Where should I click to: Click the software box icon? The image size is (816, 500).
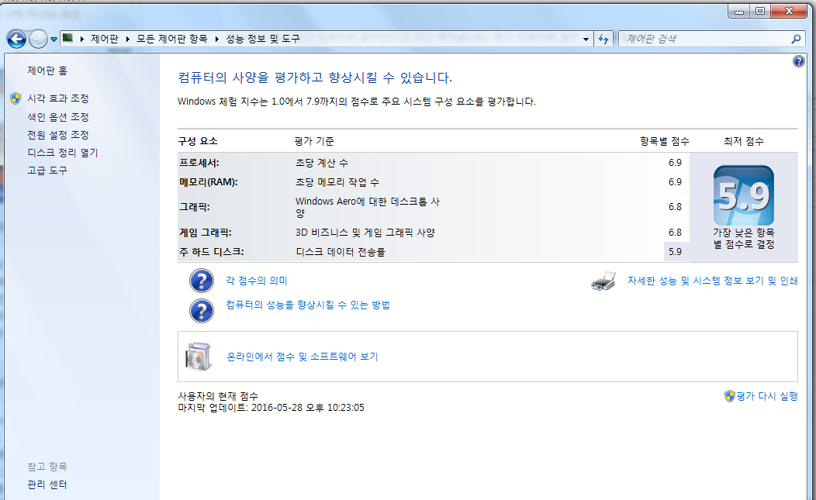[199, 357]
